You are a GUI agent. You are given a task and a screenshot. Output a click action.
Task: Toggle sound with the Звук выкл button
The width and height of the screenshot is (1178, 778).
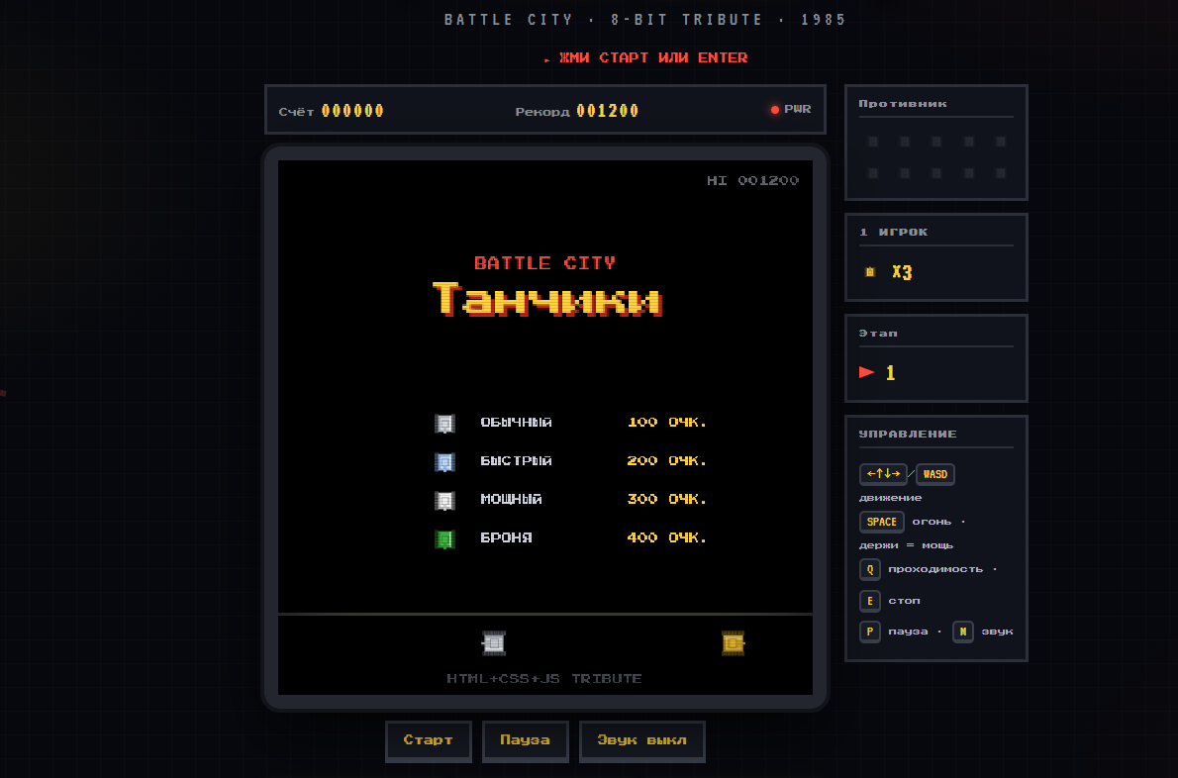point(642,740)
